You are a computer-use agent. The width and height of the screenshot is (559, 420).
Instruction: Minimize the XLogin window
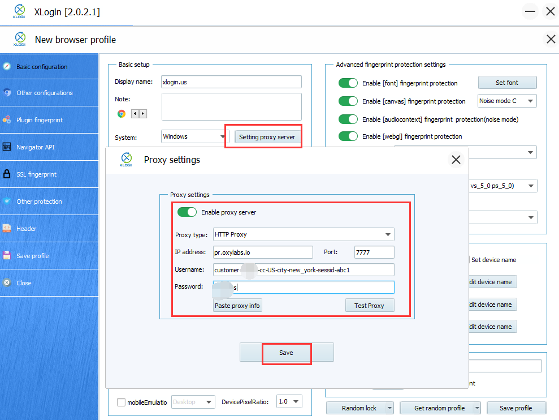(x=530, y=11)
